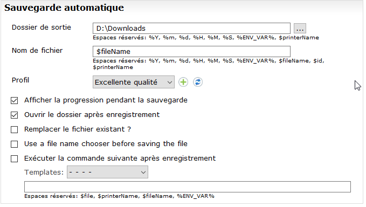The image size is (366, 207).
Task: Click the green plus add profile icon
Action: tap(183, 82)
